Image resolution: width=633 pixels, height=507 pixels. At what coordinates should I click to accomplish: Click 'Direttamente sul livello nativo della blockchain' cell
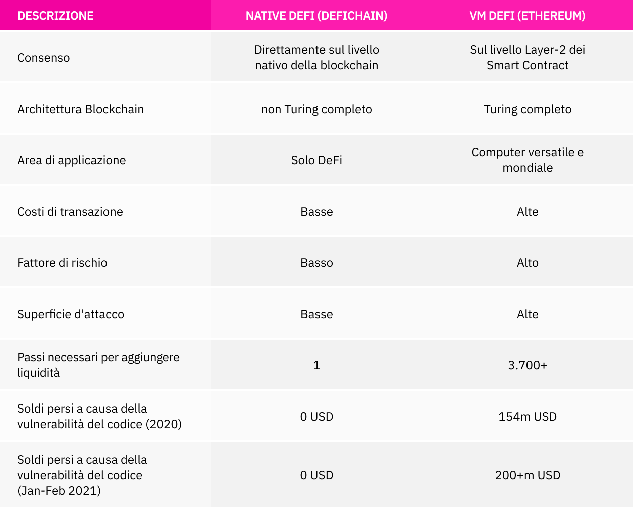pos(316,57)
